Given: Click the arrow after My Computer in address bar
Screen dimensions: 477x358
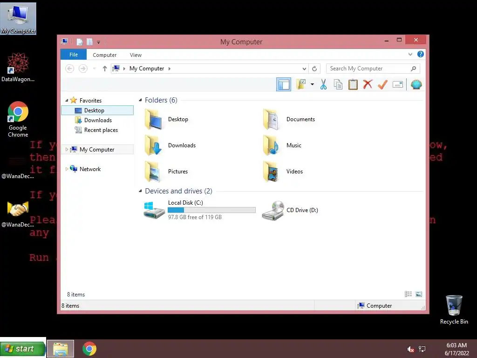Looking at the screenshot, I should 170,69.
